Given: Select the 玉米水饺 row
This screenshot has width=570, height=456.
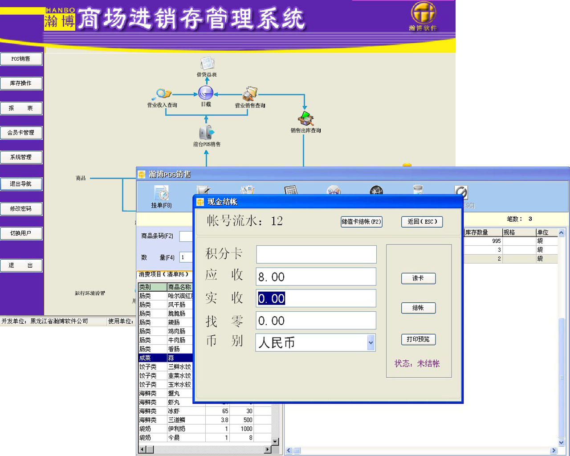Looking at the screenshot, I should tap(165, 384).
